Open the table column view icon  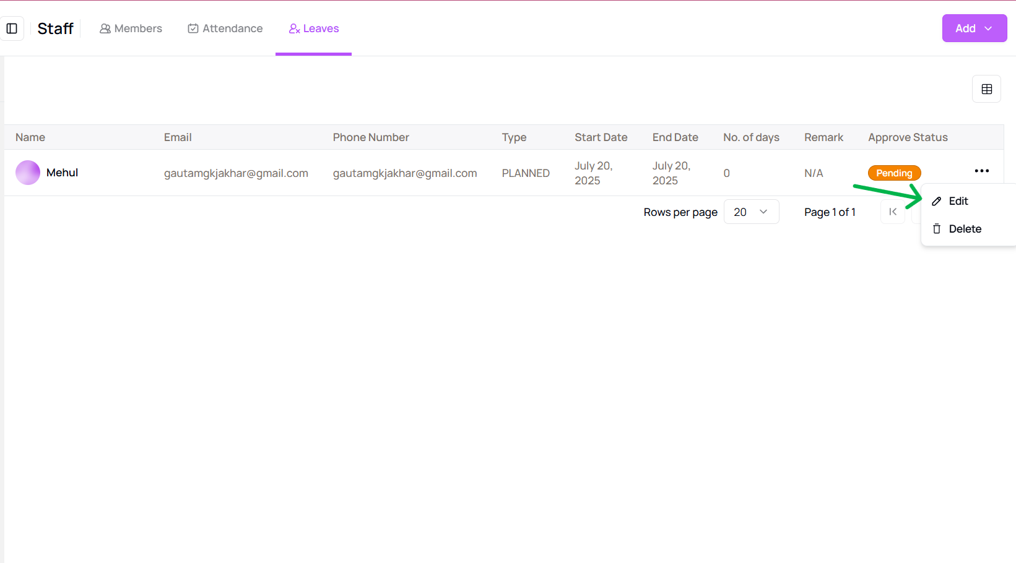(986, 89)
